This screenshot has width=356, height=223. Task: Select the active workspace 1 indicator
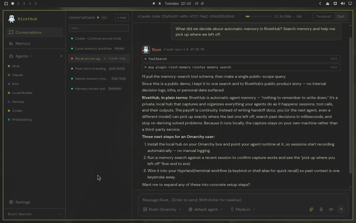tap(13, 4)
